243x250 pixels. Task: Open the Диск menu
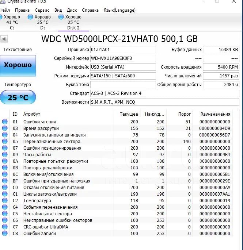point(72,10)
